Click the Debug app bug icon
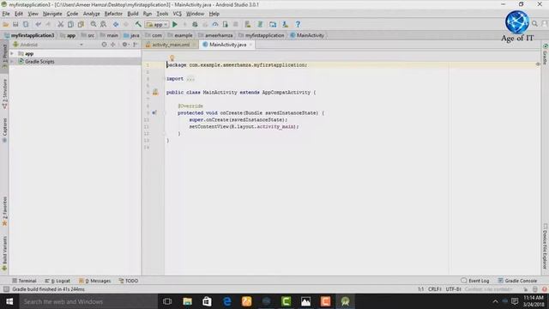Viewport: 549px width, 309px height. click(195, 25)
